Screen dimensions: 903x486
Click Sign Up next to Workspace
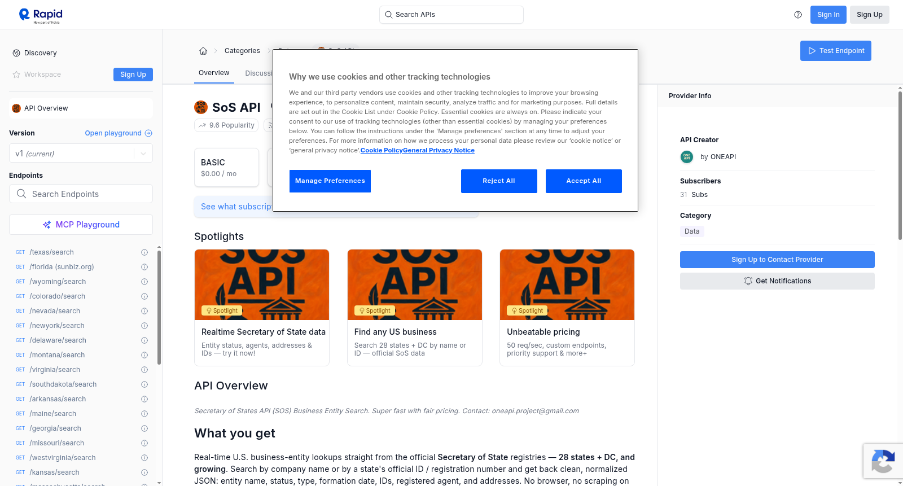(133, 75)
